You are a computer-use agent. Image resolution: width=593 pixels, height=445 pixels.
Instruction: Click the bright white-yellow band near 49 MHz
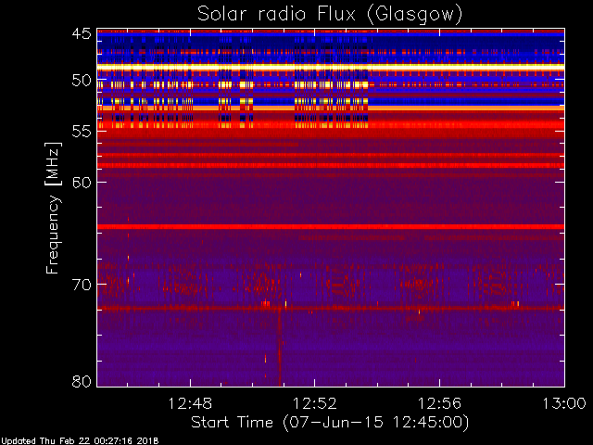click(x=331, y=67)
